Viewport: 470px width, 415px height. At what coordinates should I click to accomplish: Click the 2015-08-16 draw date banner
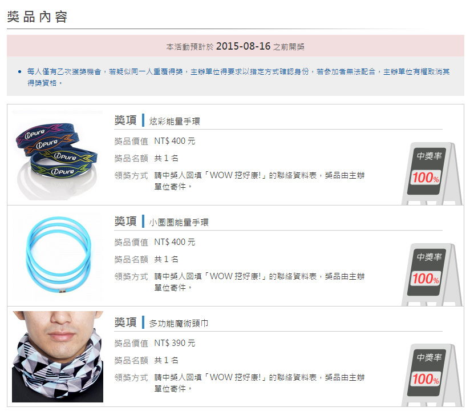236,46
